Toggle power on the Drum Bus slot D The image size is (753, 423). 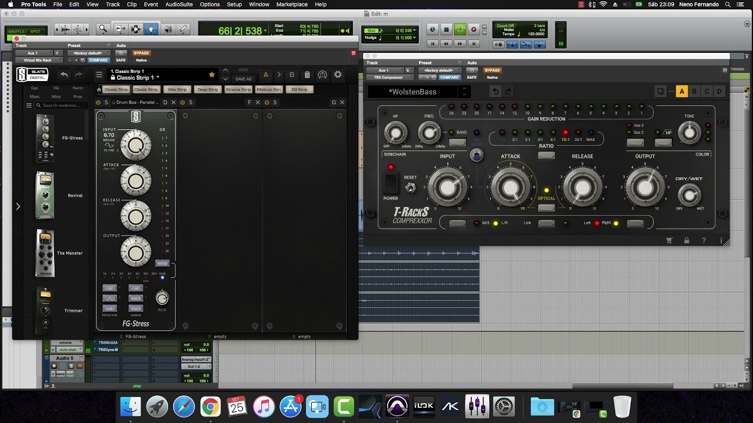[x=98, y=102]
